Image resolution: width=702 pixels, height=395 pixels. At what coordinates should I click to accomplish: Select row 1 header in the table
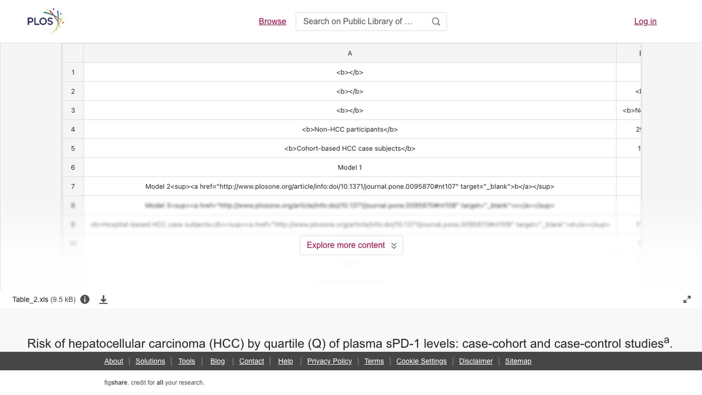tap(73, 72)
